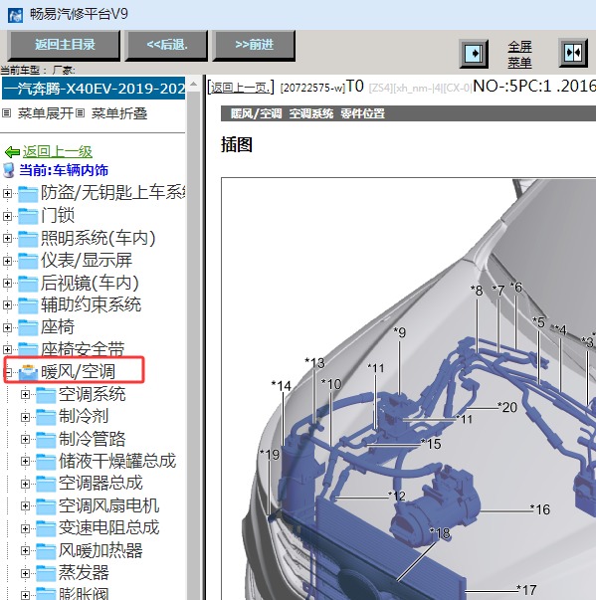Go back with the <<后退 button
Screen dimensions: 596x600
[167, 45]
